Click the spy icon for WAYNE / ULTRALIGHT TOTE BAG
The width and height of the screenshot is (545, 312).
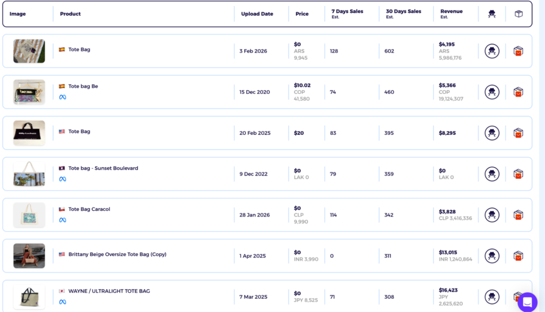[x=492, y=297]
